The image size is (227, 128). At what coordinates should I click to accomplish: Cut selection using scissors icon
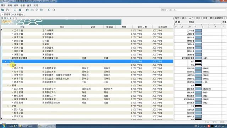(32, 10)
